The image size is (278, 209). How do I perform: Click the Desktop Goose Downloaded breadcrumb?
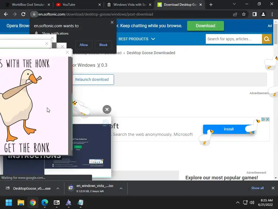pos(151,53)
